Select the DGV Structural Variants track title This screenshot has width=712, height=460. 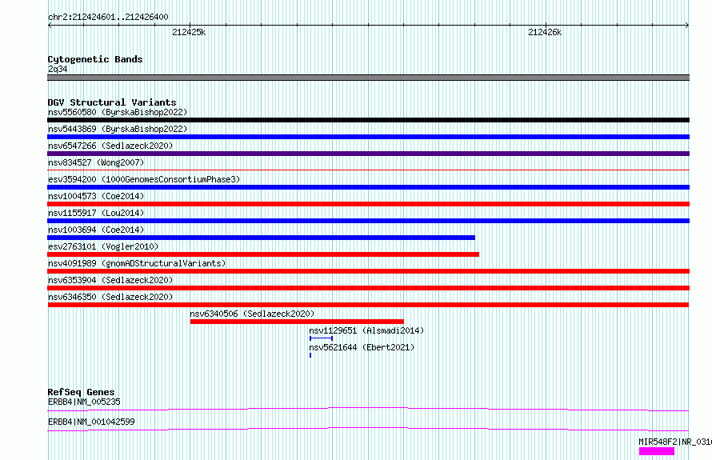click(112, 102)
